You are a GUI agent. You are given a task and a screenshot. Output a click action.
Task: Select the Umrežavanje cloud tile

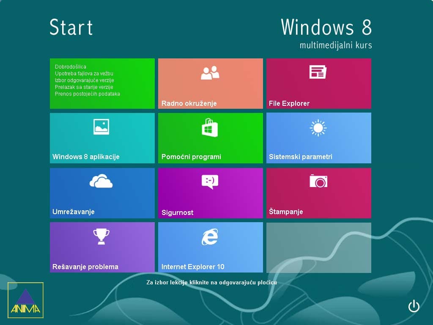point(102,193)
